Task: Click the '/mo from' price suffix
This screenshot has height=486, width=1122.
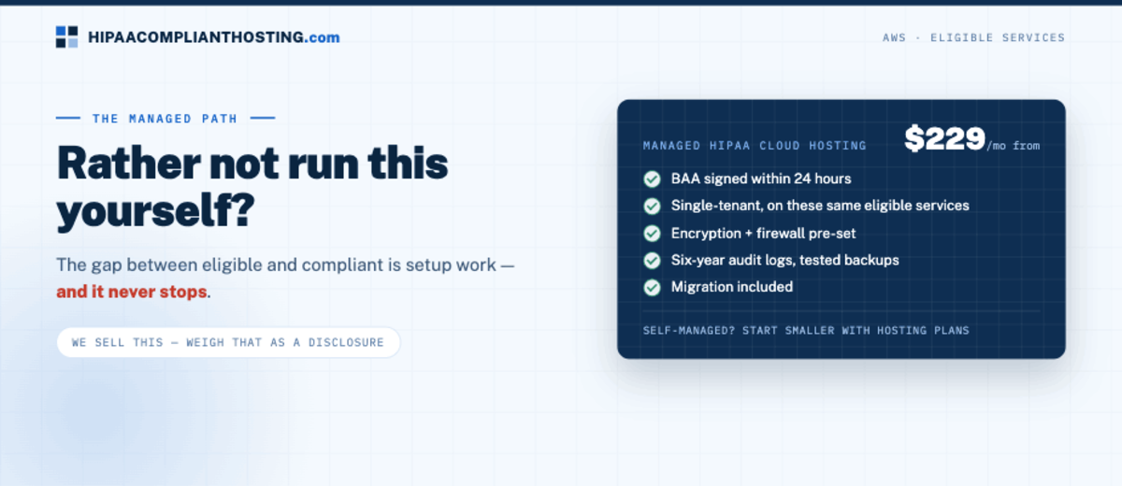Action: [x=1013, y=146]
